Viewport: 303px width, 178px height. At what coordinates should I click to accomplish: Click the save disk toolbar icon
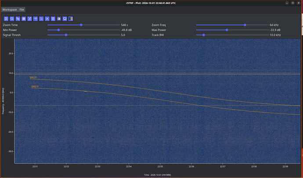59,19
